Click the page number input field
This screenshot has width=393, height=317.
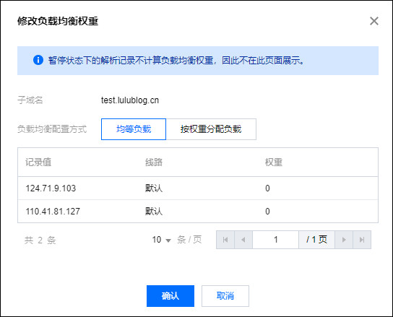[x=276, y=240]
